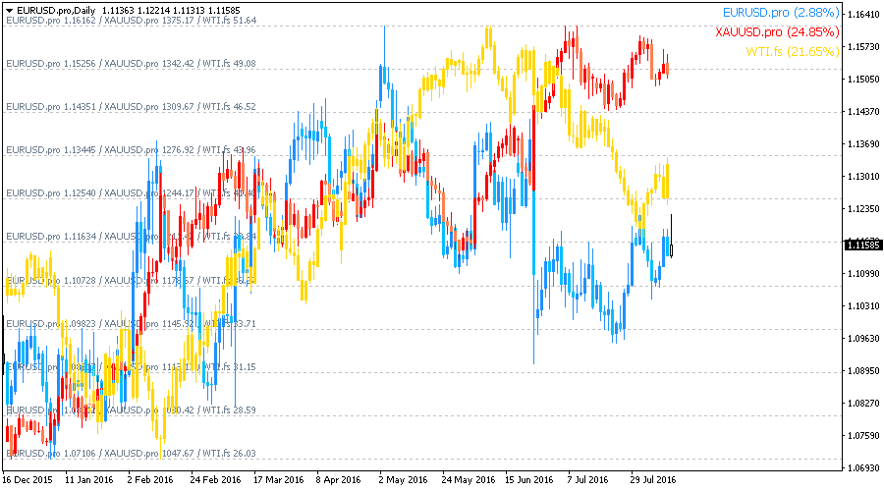The height and width of the screenshot is (491, 884).
Task: Click the 29 Jul 2016 date label
Action: click(x=653, y=480)
